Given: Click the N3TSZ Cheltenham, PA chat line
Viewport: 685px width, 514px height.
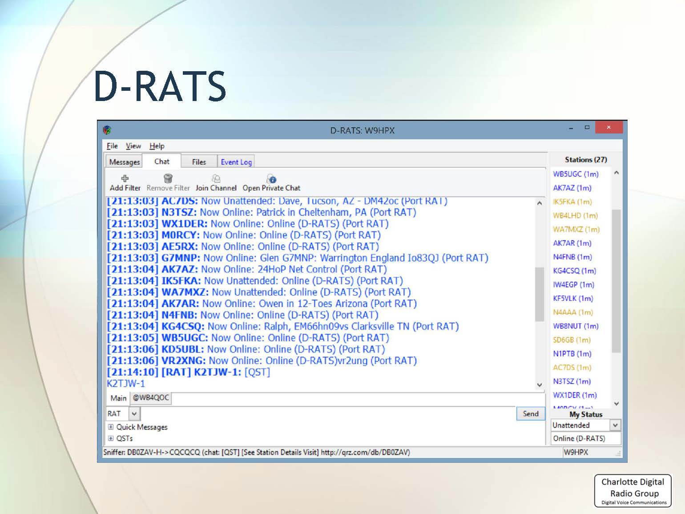Looking at the screenshot, I should point(262,212).
